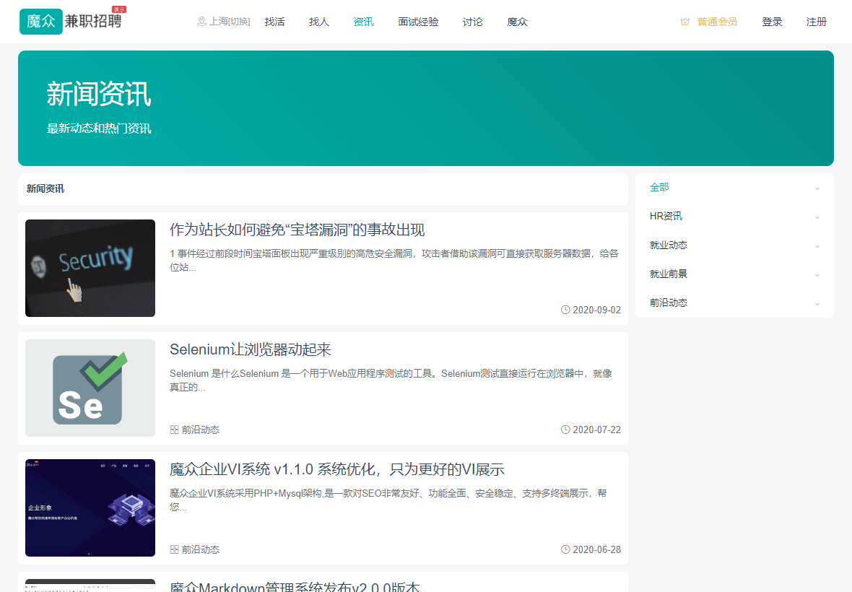Click the crown icon beside 普通会员
This screenshot has height=592, width=852.
click(x=684, y=22)
